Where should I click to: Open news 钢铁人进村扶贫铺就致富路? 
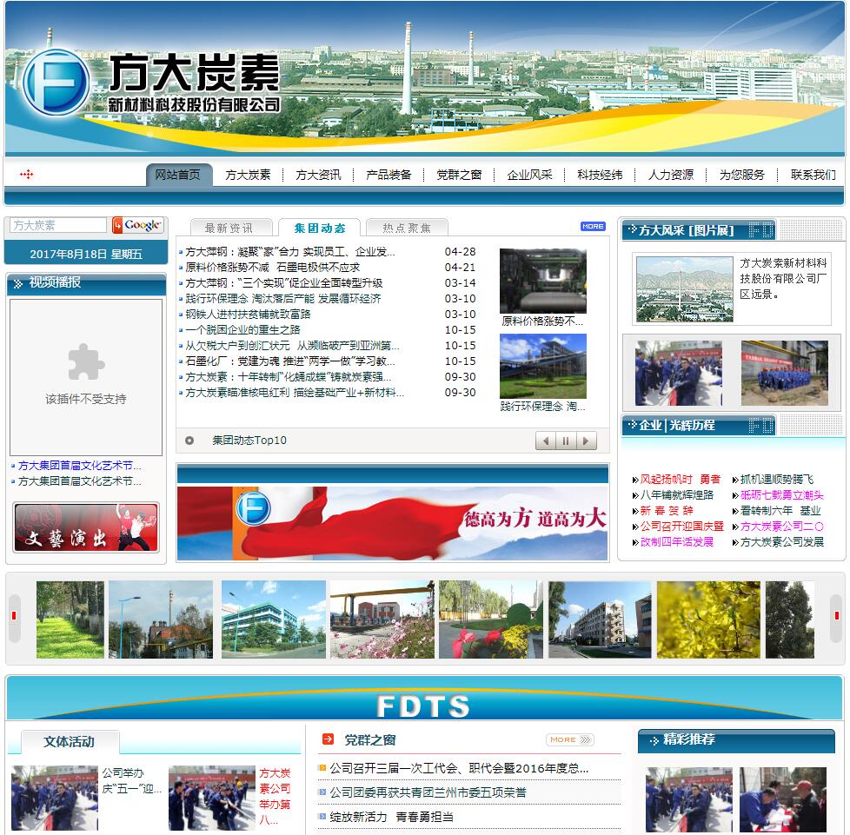tap(248, 315)
